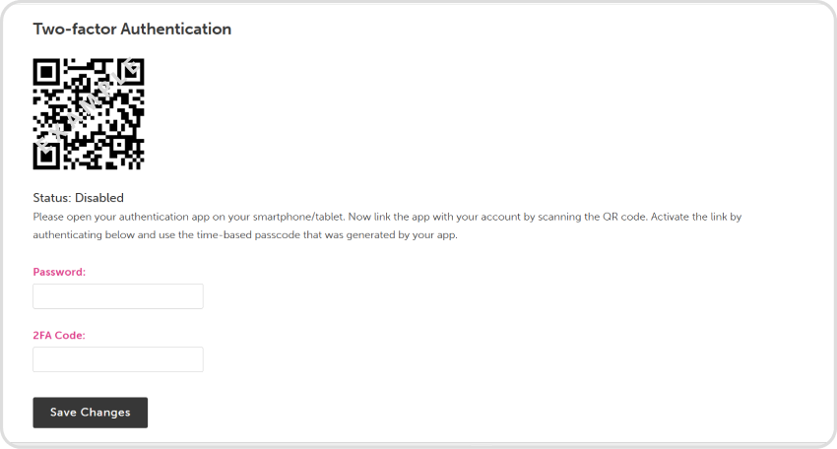Click the Status: Disabled text
This screenshot has height=449, width=837.
pyautogui.click(x=79, y=198)
